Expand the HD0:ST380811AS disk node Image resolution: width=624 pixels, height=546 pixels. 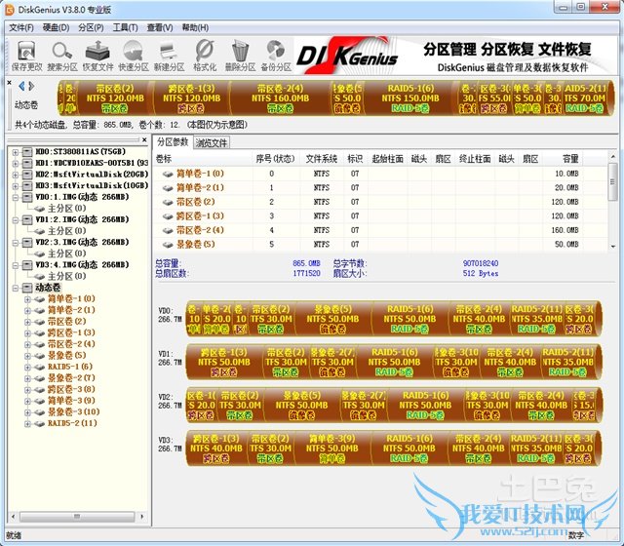[14, 152]
